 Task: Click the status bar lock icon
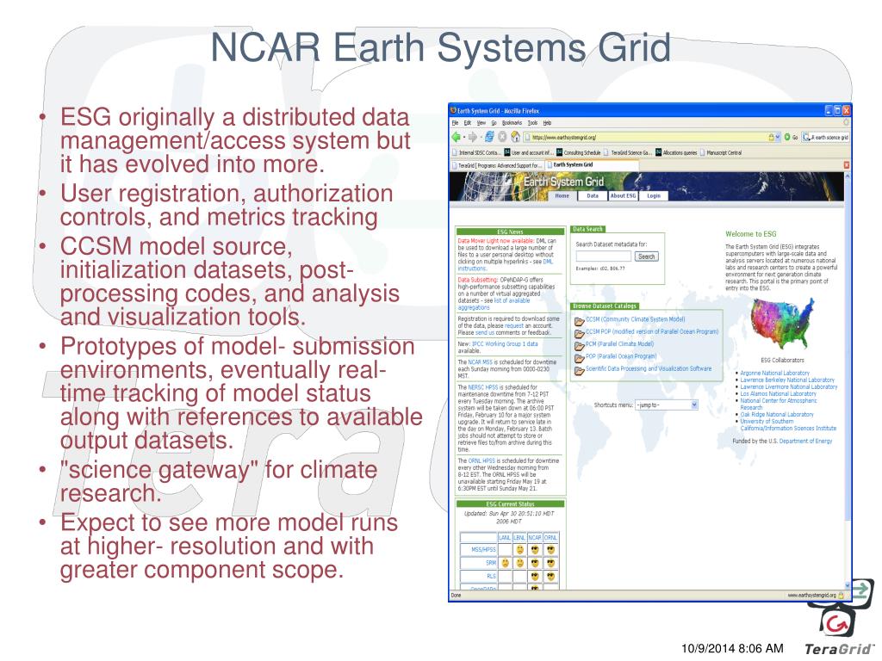coord(842,595)
